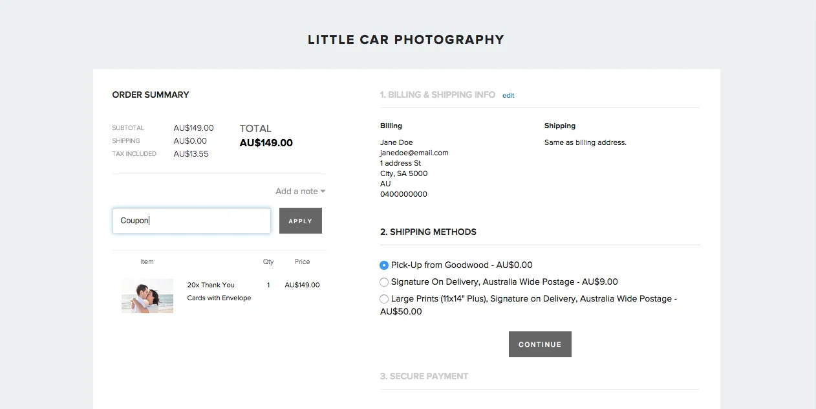Click the tax included AU$13.55 value
816x409 pixels.
191,154
